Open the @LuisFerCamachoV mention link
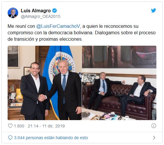The height and width of the screenshot is (145, 164). [58, 26]
